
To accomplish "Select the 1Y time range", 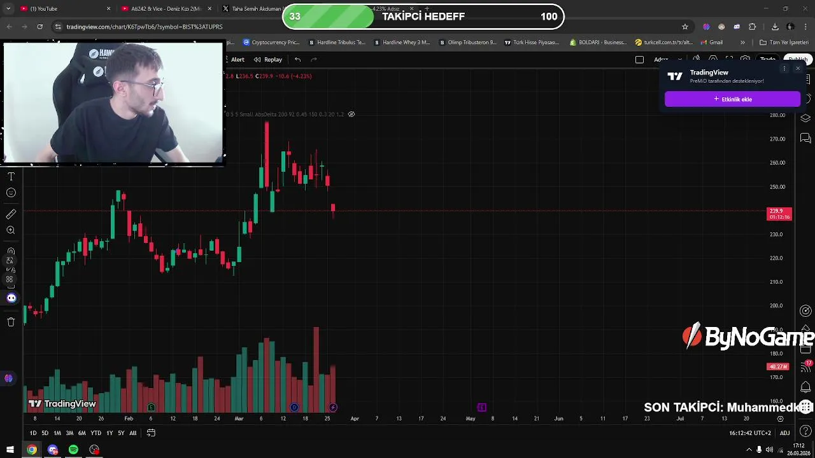I will click(110, 433).
